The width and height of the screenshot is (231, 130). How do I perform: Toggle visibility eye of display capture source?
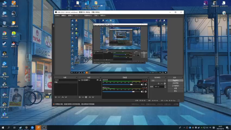coord(97,80)
